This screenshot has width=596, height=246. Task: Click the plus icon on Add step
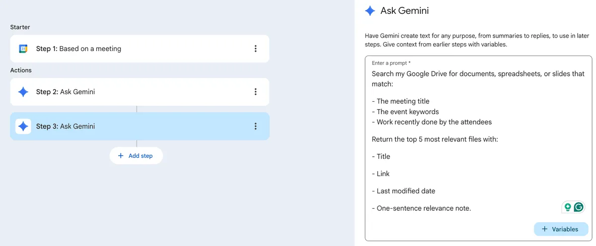(x=121, y=156)
